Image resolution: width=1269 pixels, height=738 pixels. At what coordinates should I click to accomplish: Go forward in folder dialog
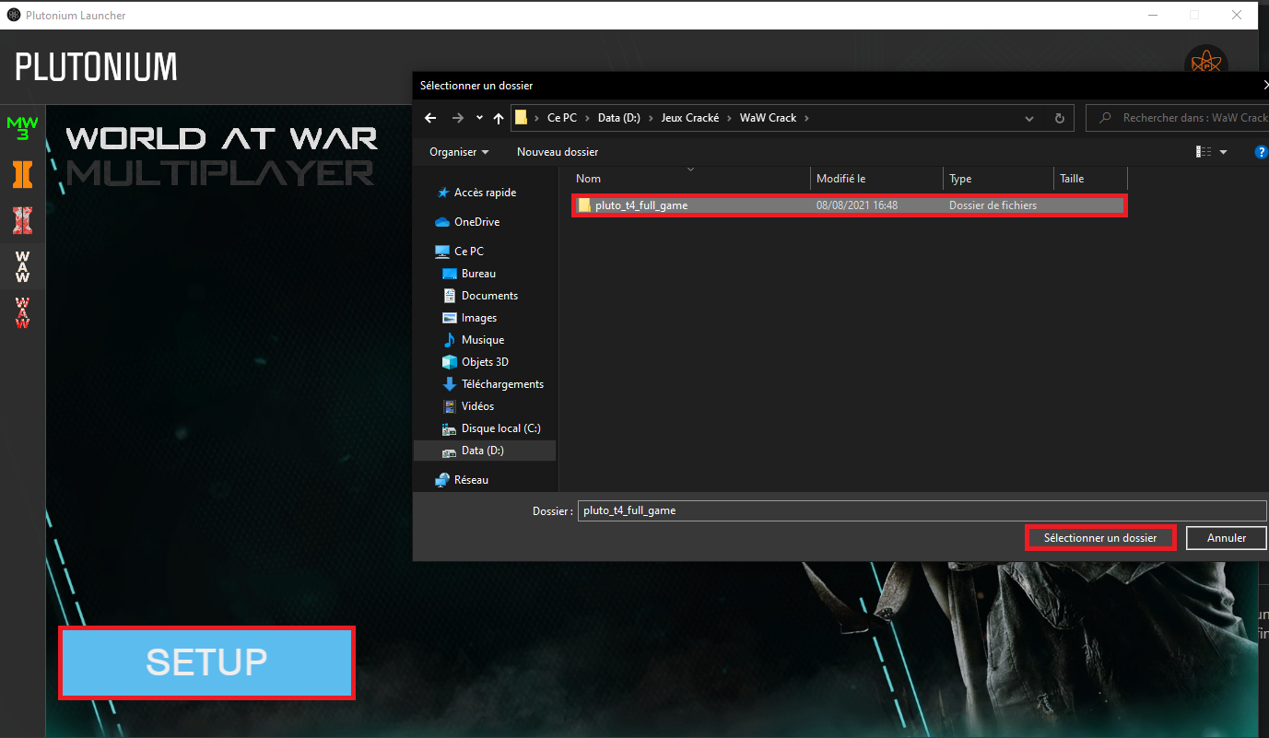[x=458, y=118]
